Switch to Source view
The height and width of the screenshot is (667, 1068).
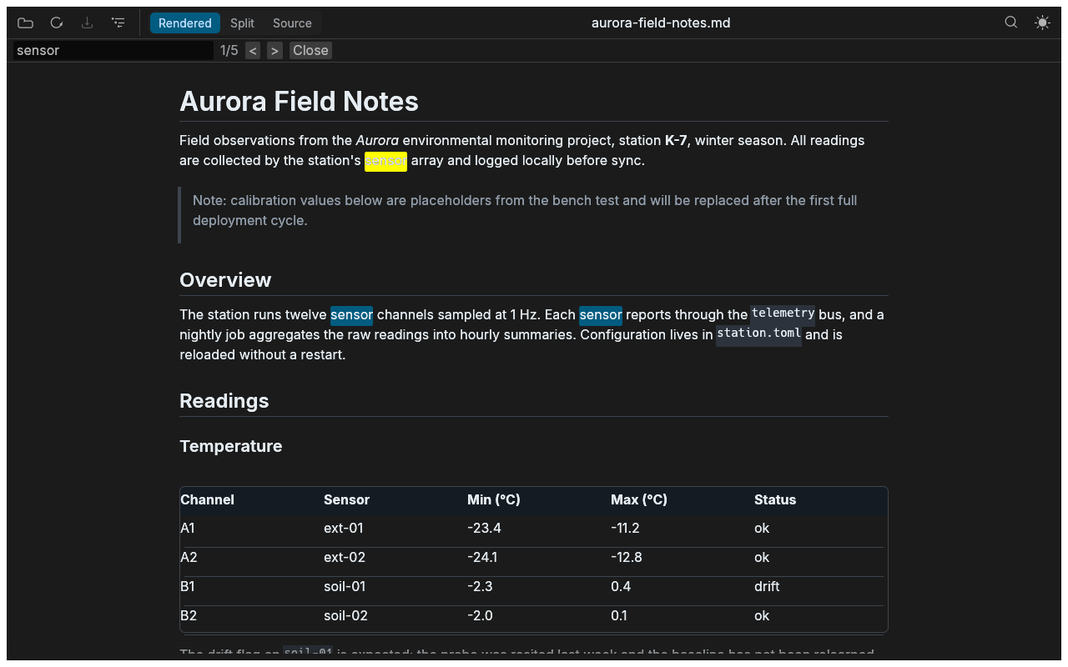[292, 23]
